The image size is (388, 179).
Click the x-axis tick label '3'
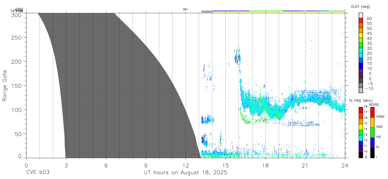pyautogui.click(x=66, y=166)
